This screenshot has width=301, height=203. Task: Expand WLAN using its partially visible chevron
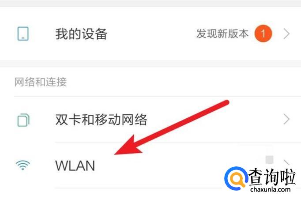286,162
